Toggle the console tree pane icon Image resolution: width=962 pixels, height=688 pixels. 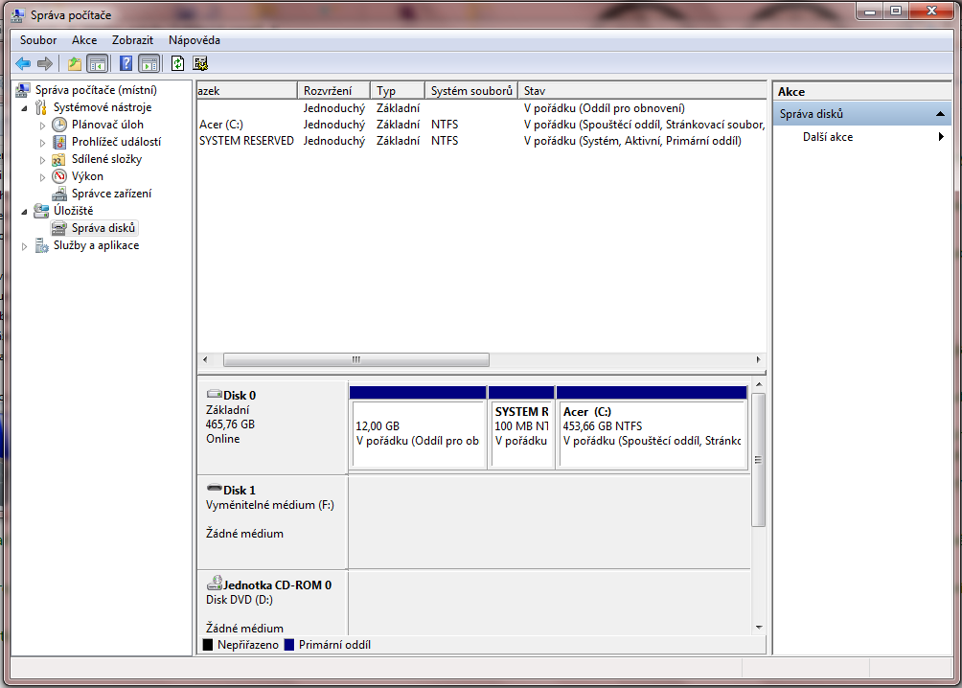pyautogui.click(x=98, y=63)
